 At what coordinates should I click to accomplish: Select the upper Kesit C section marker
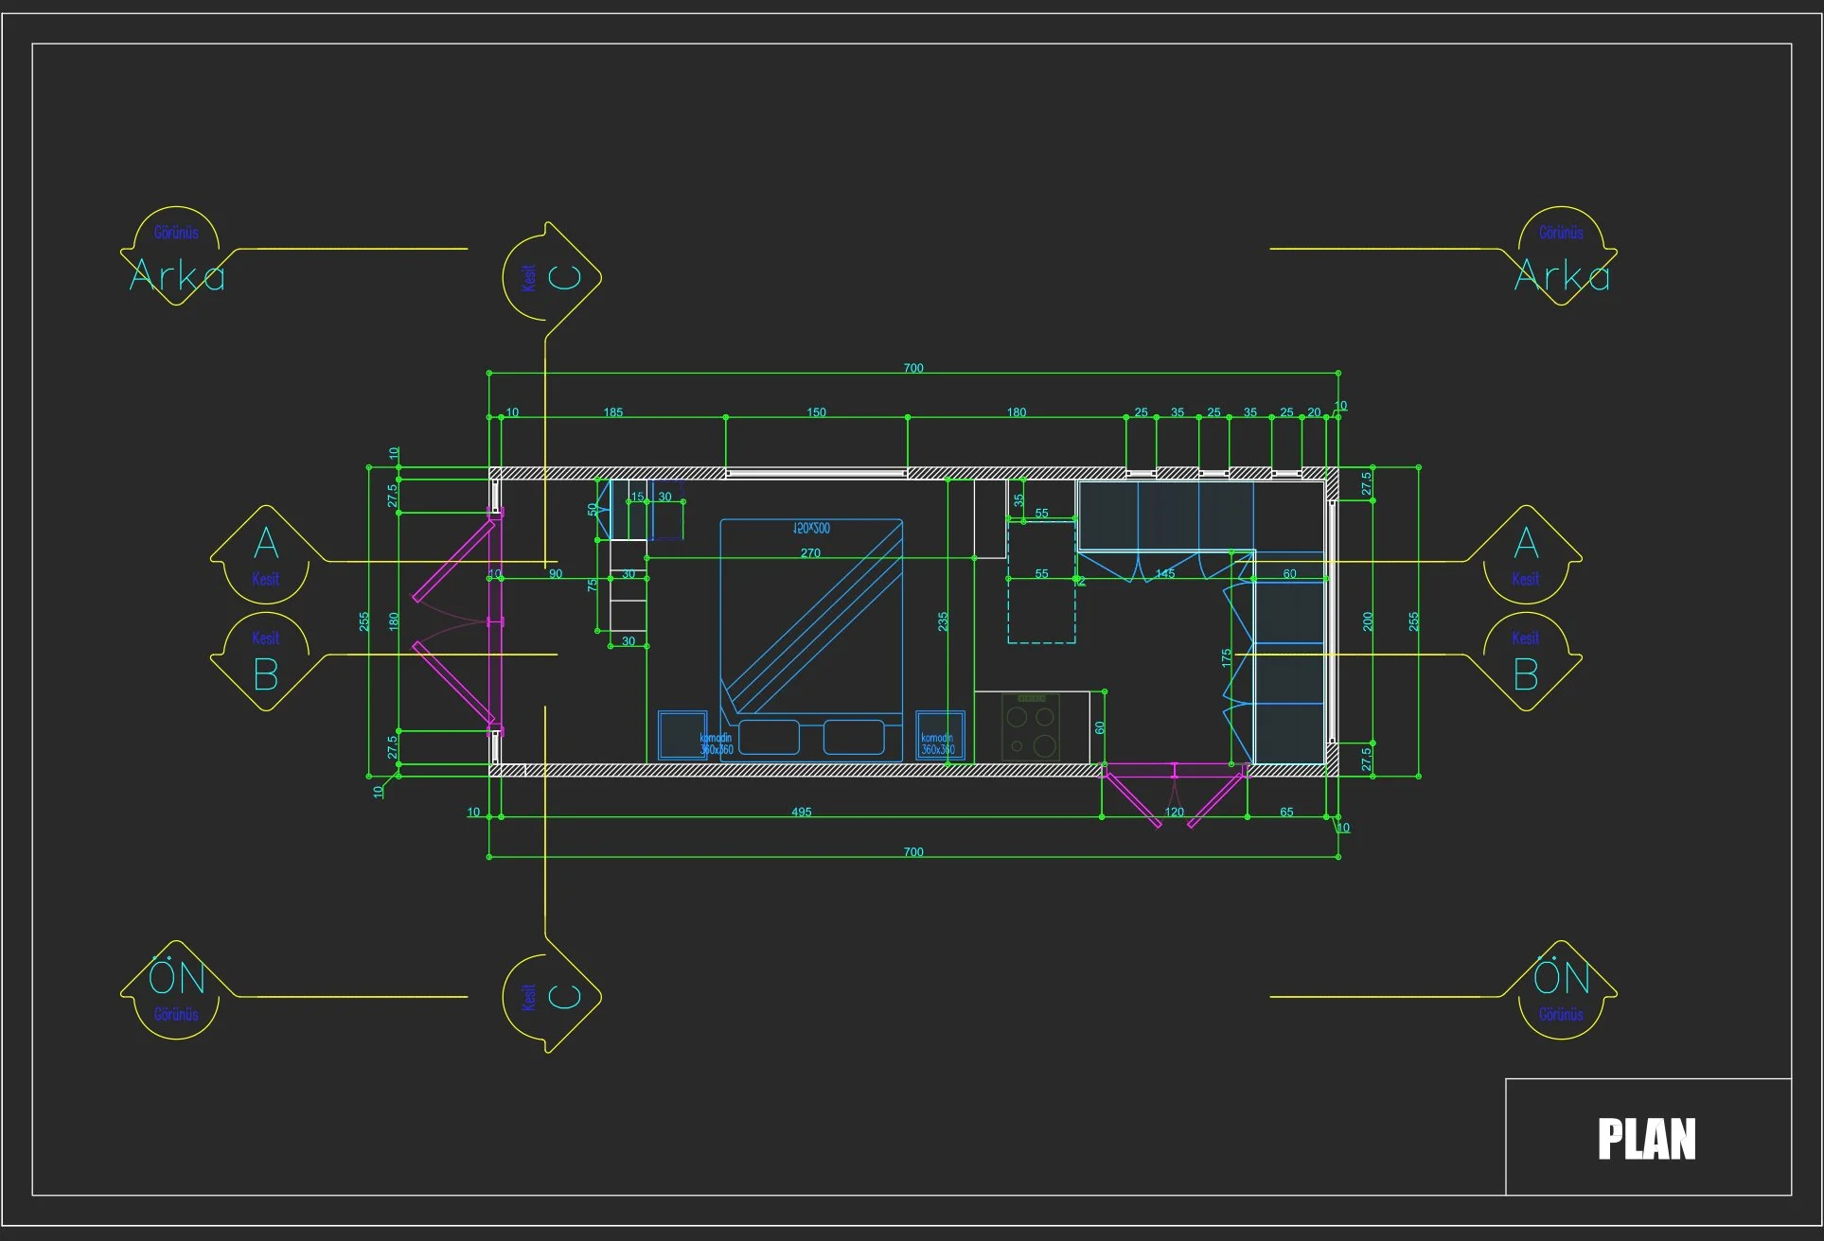point(552,277)
